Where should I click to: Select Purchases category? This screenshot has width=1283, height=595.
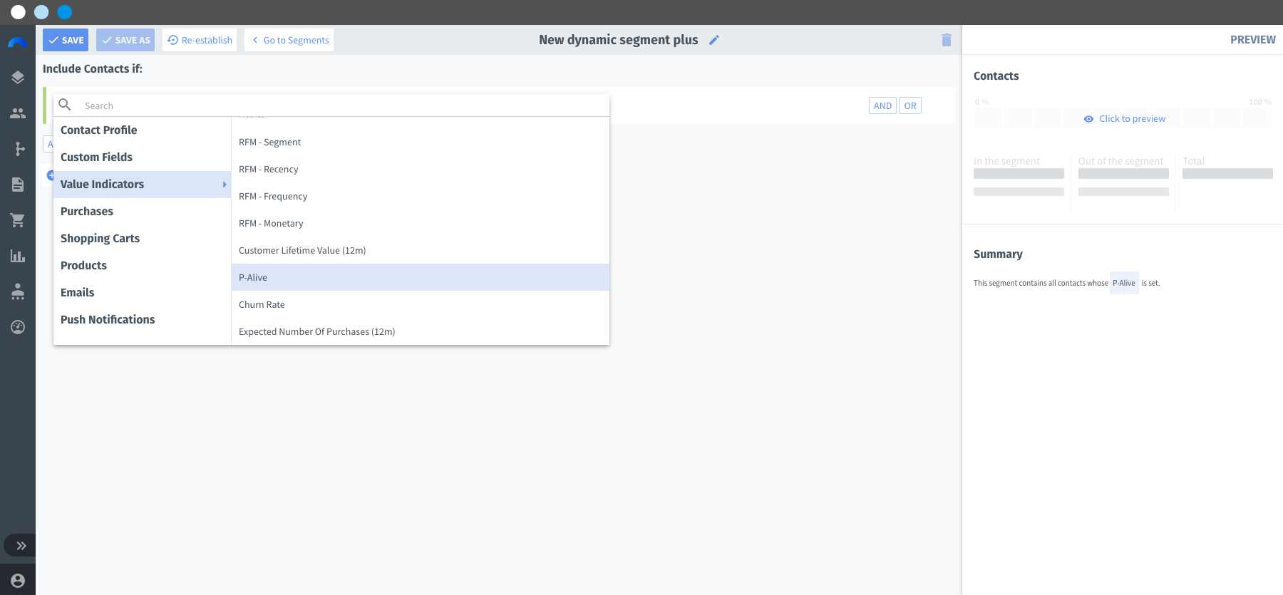click(142, 212)
